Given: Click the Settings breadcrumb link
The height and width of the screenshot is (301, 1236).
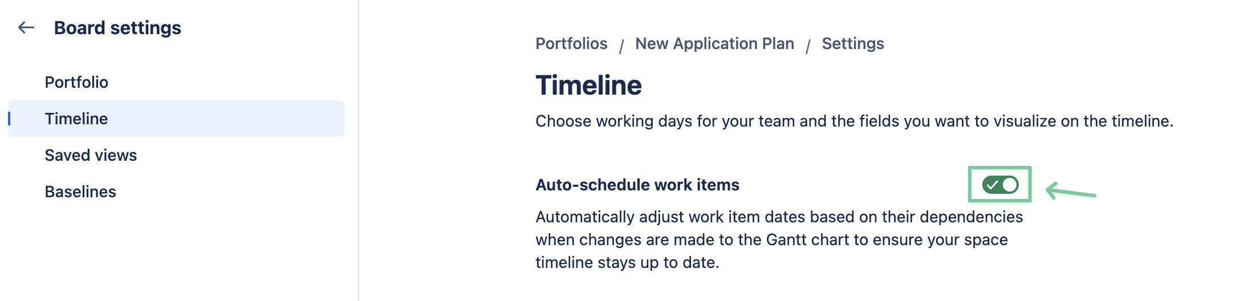Looking at the screenshot, I should pyautogui.click(x=853, y=44).
